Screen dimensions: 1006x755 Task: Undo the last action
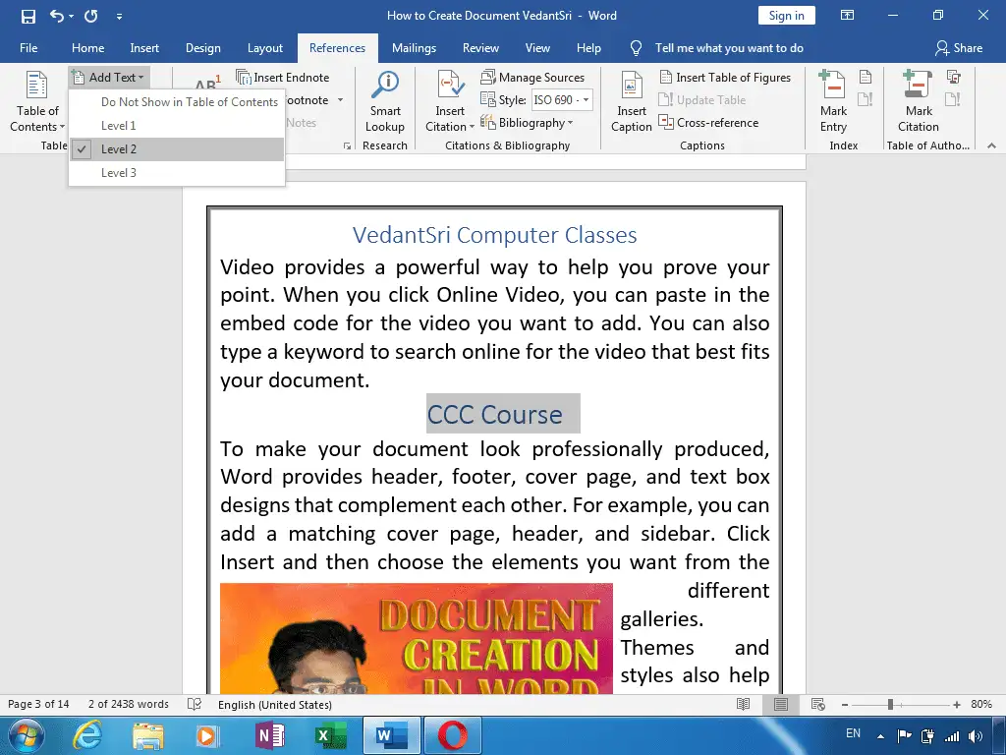click(x=56, y=16)
